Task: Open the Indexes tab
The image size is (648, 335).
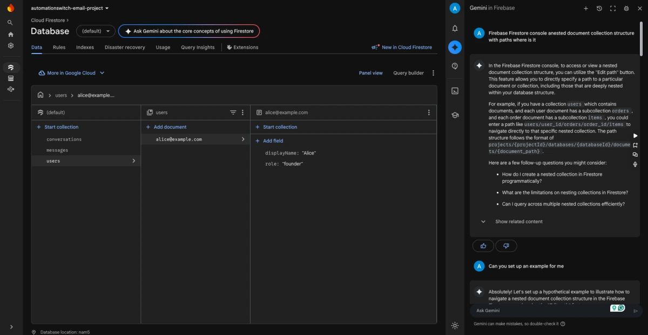Action: [85, 48]
